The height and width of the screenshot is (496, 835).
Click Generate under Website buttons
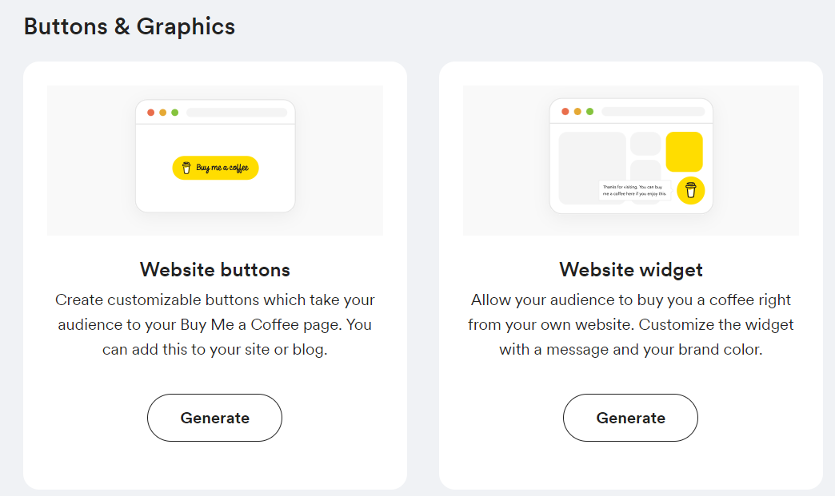214,418
